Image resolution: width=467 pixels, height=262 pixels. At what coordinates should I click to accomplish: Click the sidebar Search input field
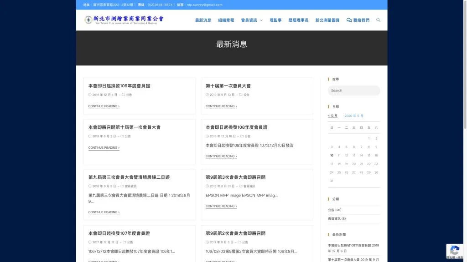[353, 91]
